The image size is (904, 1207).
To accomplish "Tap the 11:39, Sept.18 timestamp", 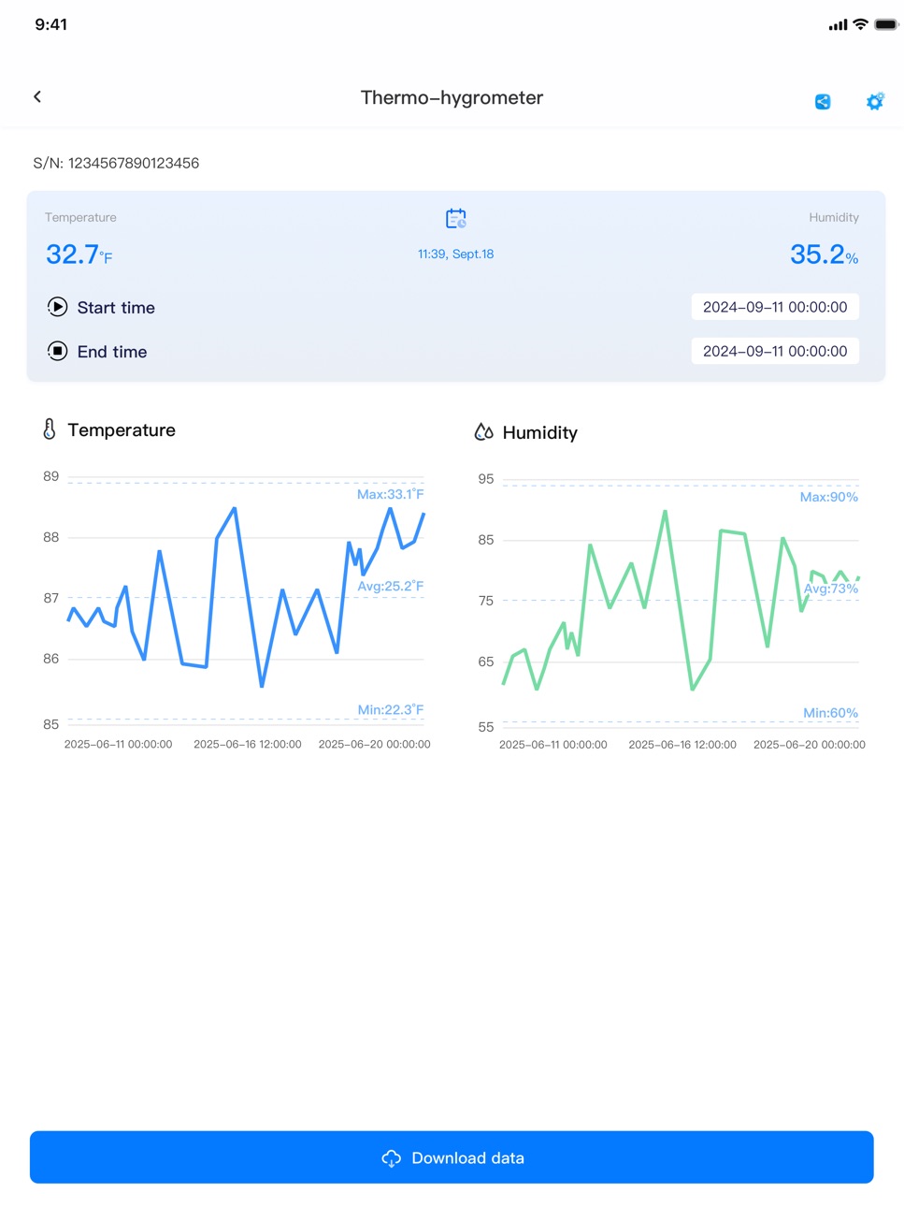I will [x=455, y=254].
